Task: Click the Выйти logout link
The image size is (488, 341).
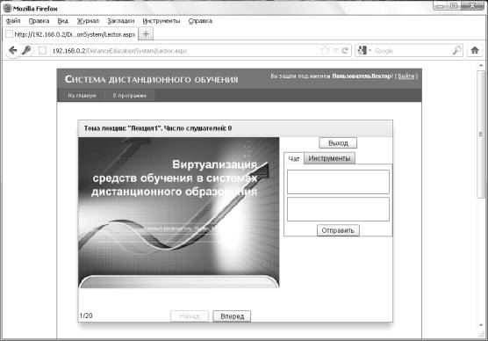Action: point(406,76)
